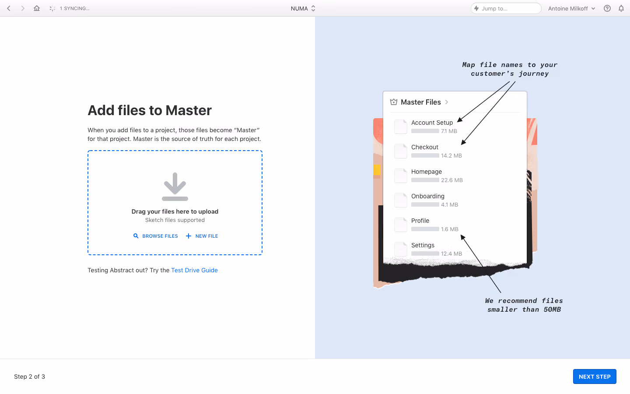Click the download arrow upload icon
This screenshot has height=394, width=630.
(175, 186)
